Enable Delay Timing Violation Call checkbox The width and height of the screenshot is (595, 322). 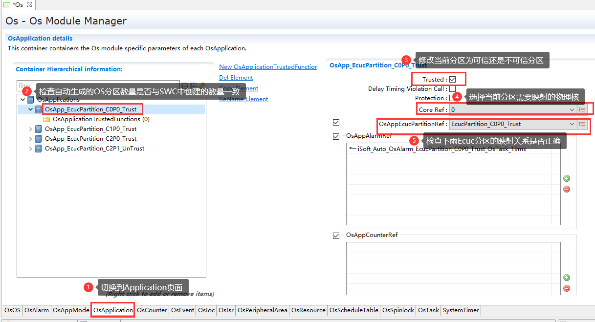452,89
